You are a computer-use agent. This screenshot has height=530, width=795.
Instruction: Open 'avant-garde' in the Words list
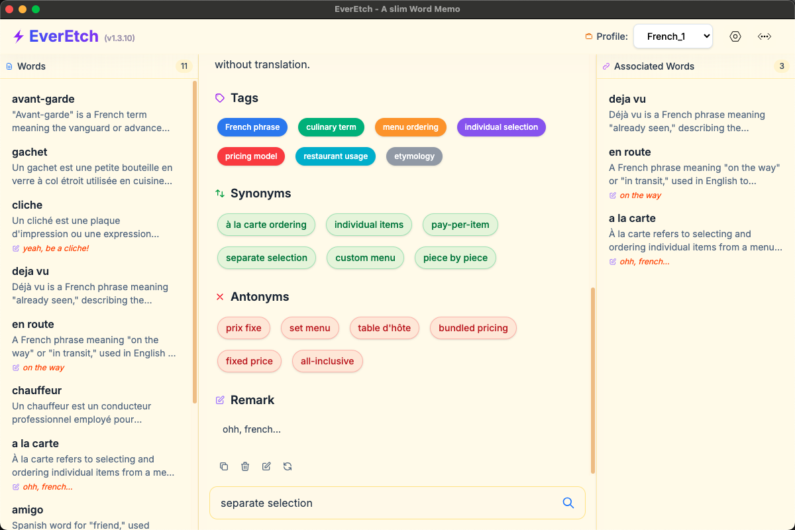(43, 99)
